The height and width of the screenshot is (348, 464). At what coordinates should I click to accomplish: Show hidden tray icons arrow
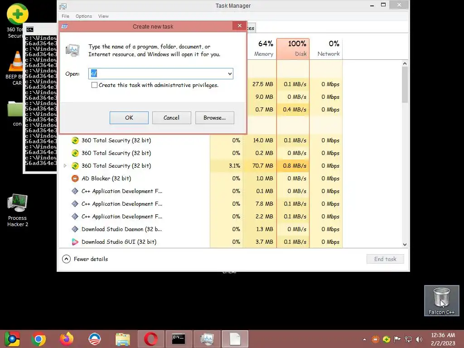(365, 339)
